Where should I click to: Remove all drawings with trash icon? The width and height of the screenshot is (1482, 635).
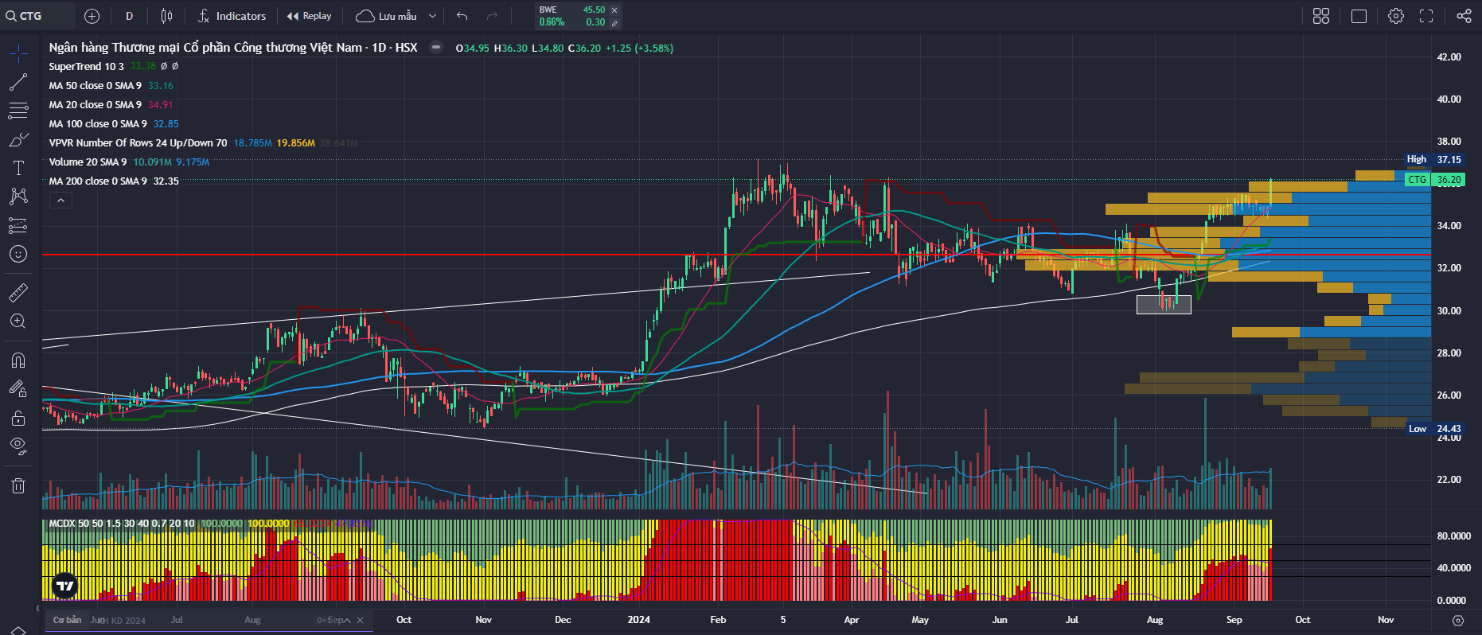[18, 485]
